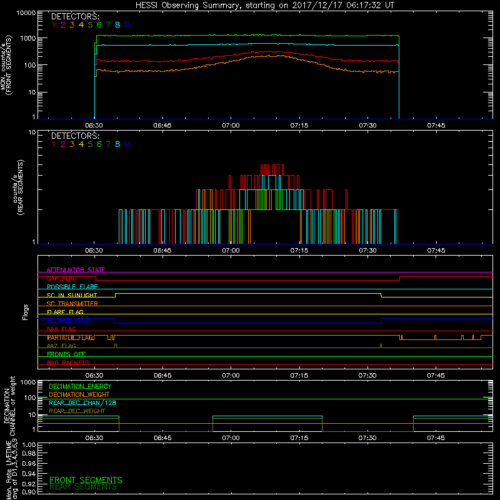Click 07:45 tick label under decimation plot

coord(436,438)
